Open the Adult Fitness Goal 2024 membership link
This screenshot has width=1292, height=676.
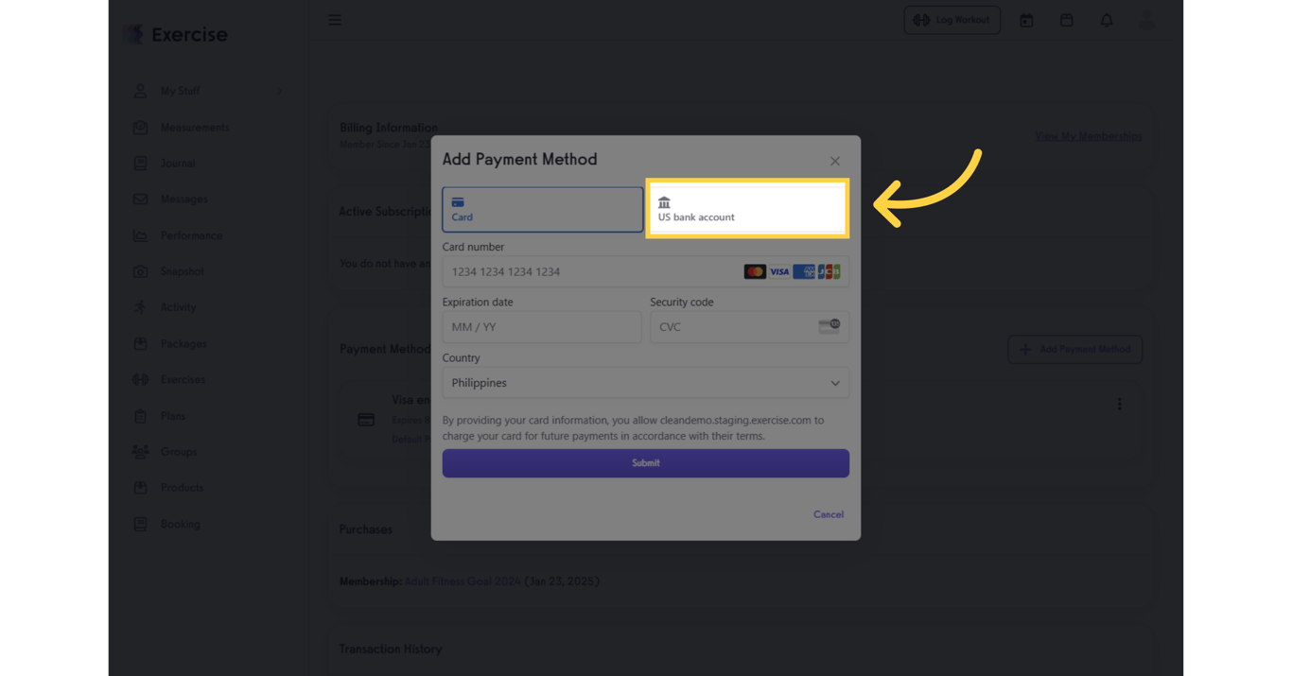click(463, 581)
